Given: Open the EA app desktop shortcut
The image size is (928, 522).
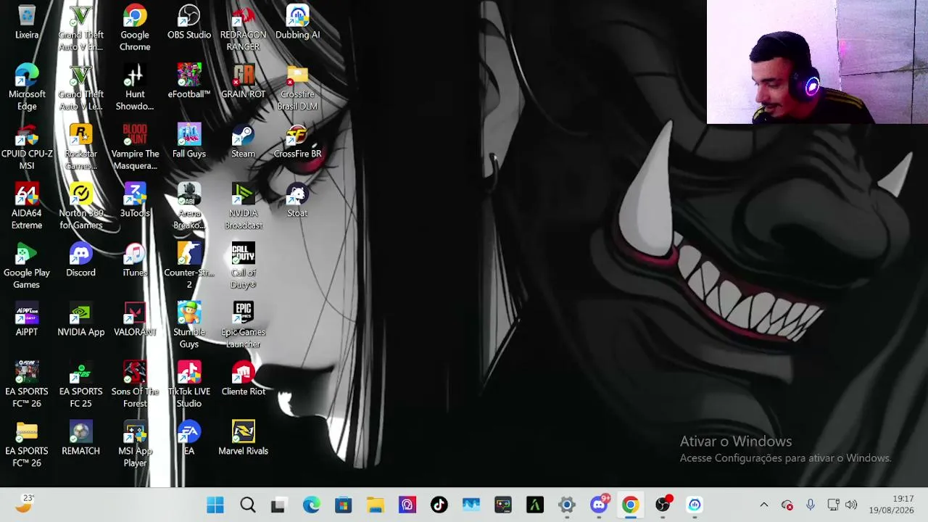Looking at the screenshot, I should pos(189,439).
